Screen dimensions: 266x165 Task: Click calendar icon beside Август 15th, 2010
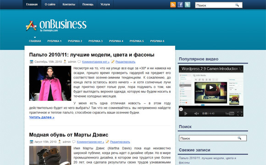(31, 142)
